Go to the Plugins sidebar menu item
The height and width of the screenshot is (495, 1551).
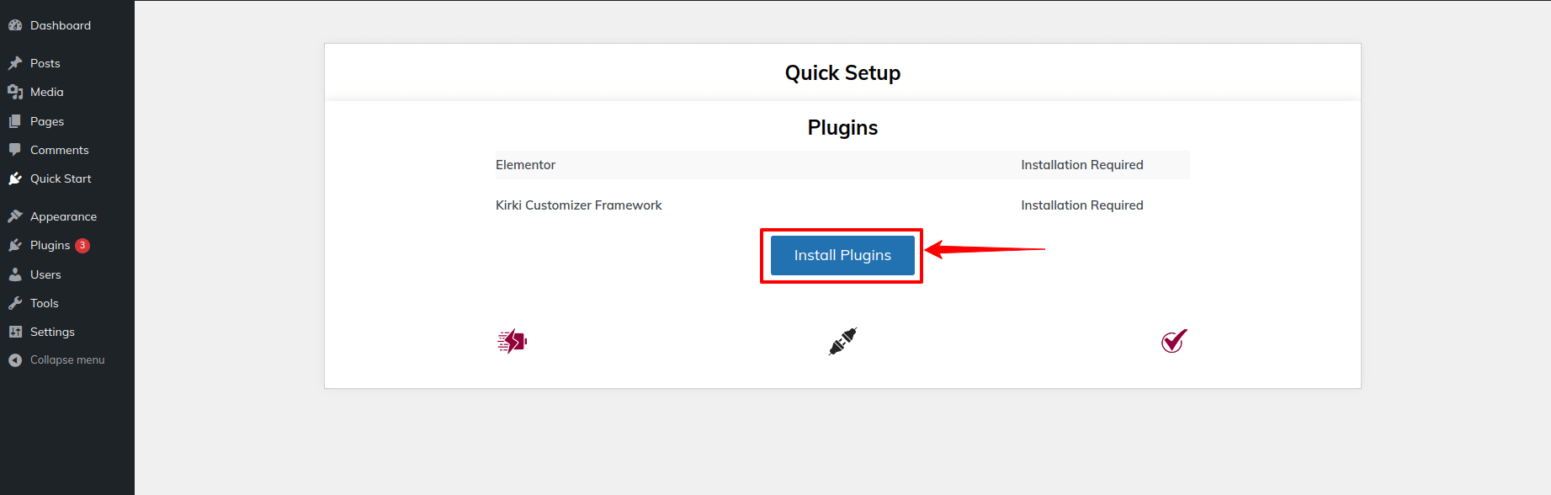pos(50,245)
